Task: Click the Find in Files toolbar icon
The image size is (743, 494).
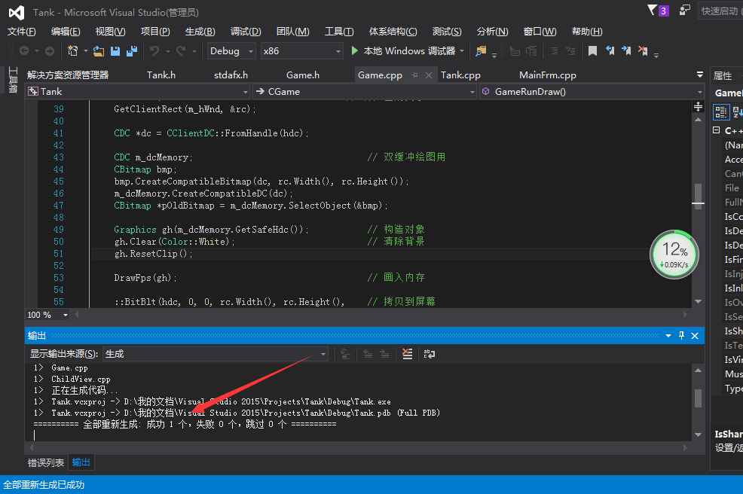Action: pos(481,50)
